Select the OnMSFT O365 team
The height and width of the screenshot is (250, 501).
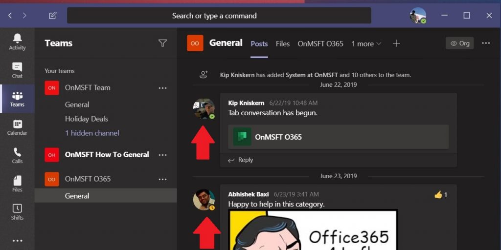[88, 179]
